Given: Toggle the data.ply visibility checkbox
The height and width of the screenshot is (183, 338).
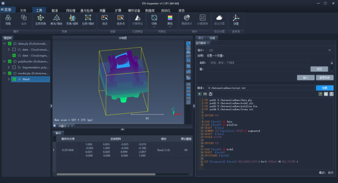Looking at the screenshot, I should (10, 44).
